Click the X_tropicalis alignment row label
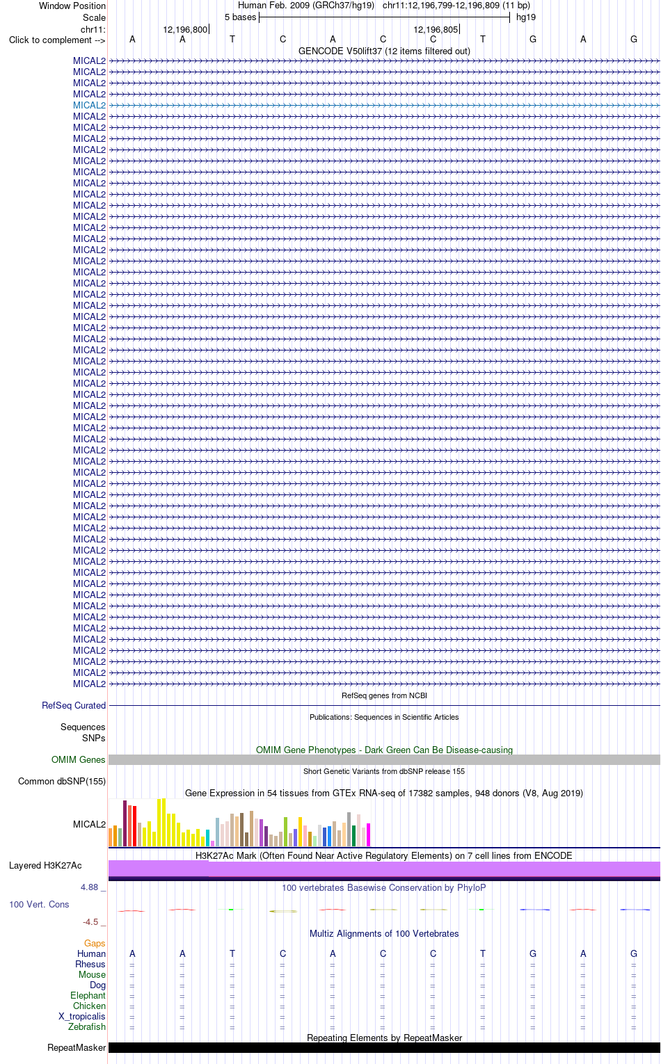The height and width of the screenshot is (1064, 661). click(82, 1016)
